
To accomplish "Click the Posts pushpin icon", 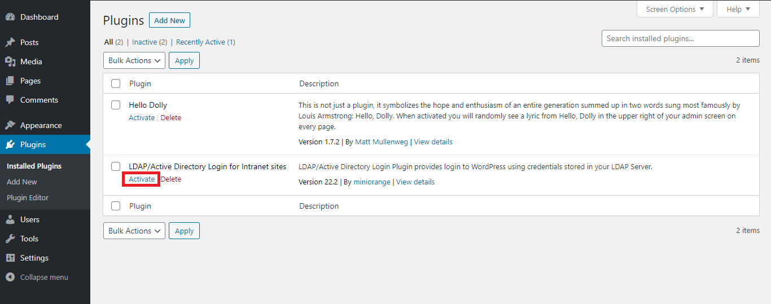I will coord(10,42).
